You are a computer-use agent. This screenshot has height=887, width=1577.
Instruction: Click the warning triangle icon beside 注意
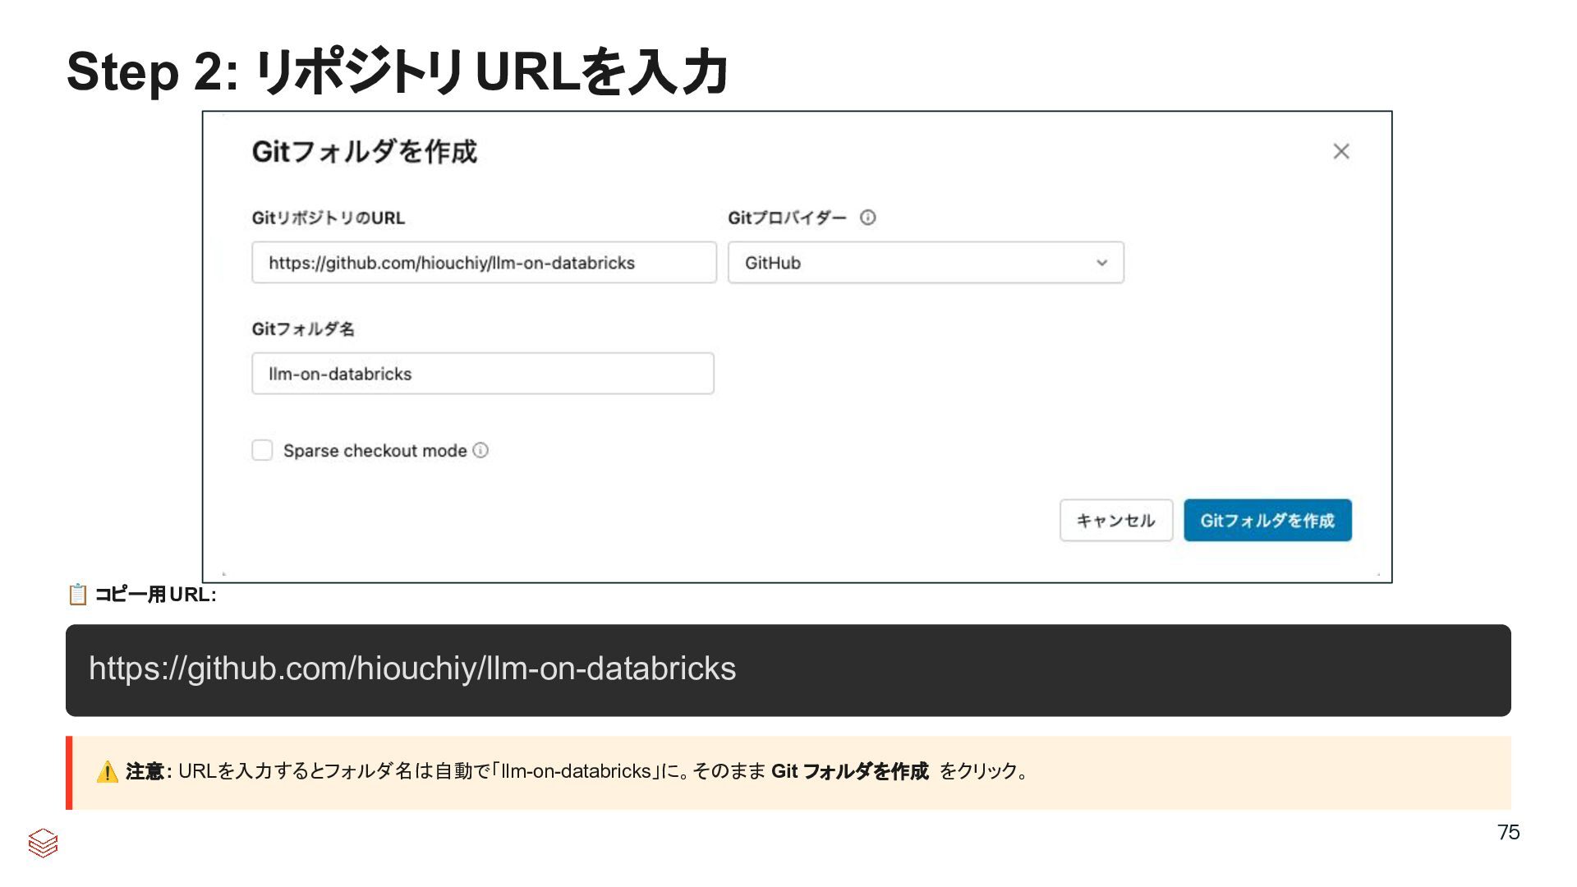(107, 772)
